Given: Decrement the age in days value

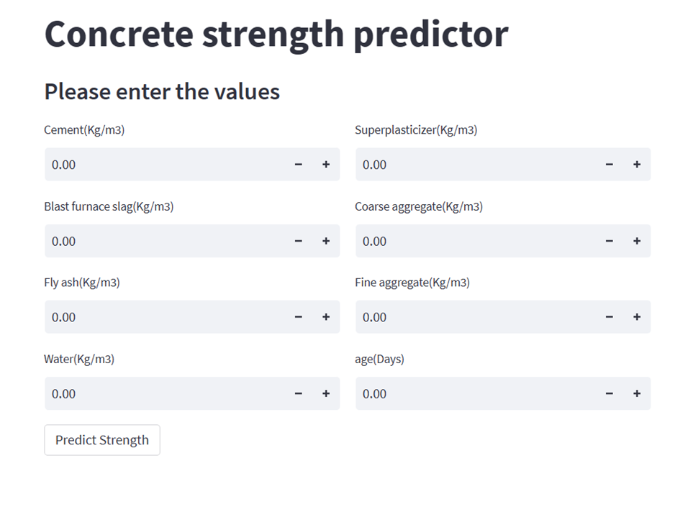Looking at the screenshot, I should pos(609,393).
